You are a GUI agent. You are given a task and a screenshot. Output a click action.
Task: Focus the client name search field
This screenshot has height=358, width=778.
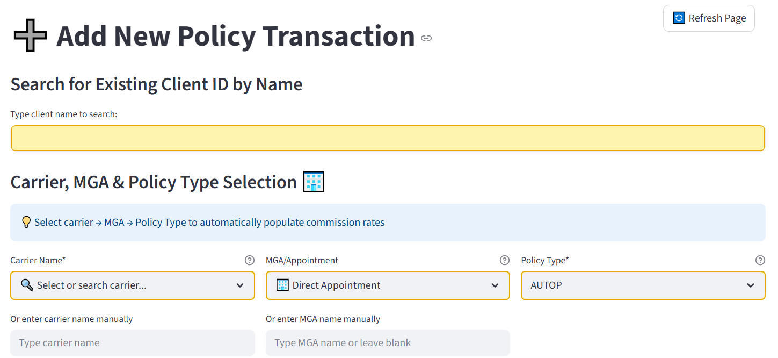tap(387, 138)
